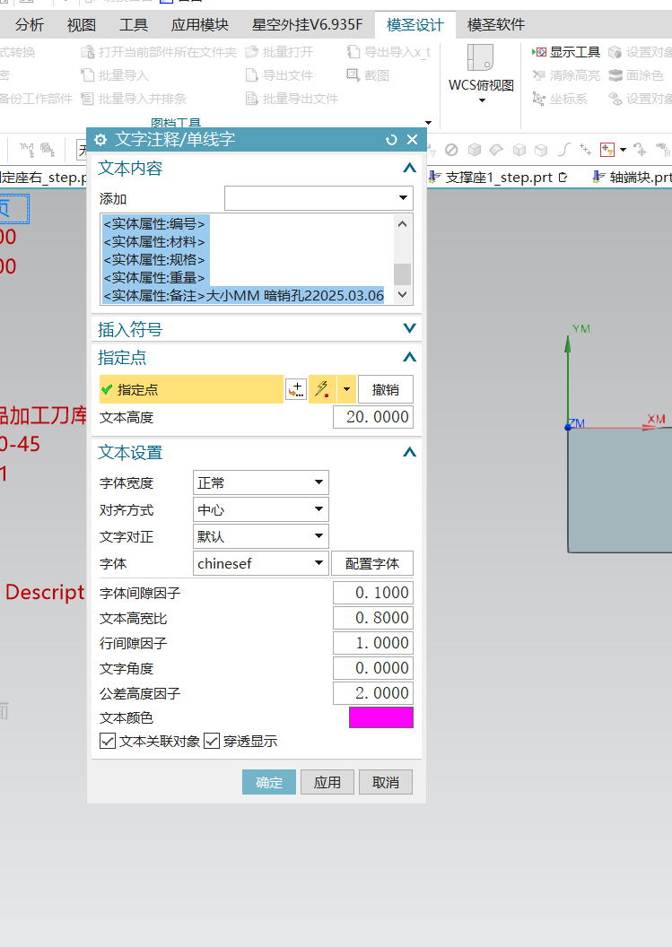Viewport: 672px width, 947px height.
Task: Switch to the 模圣软件 tab
Action: click(x=496, y=25)
